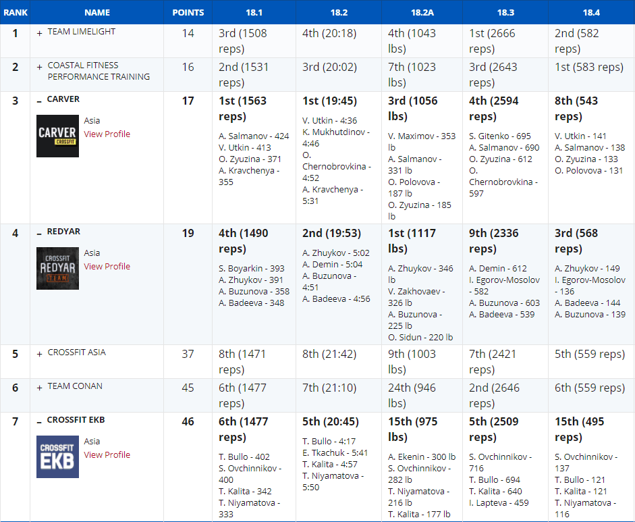Viewport: 635px width, 522px height.
Task: Click REDYAR's 19 points value
Action: 188,234
